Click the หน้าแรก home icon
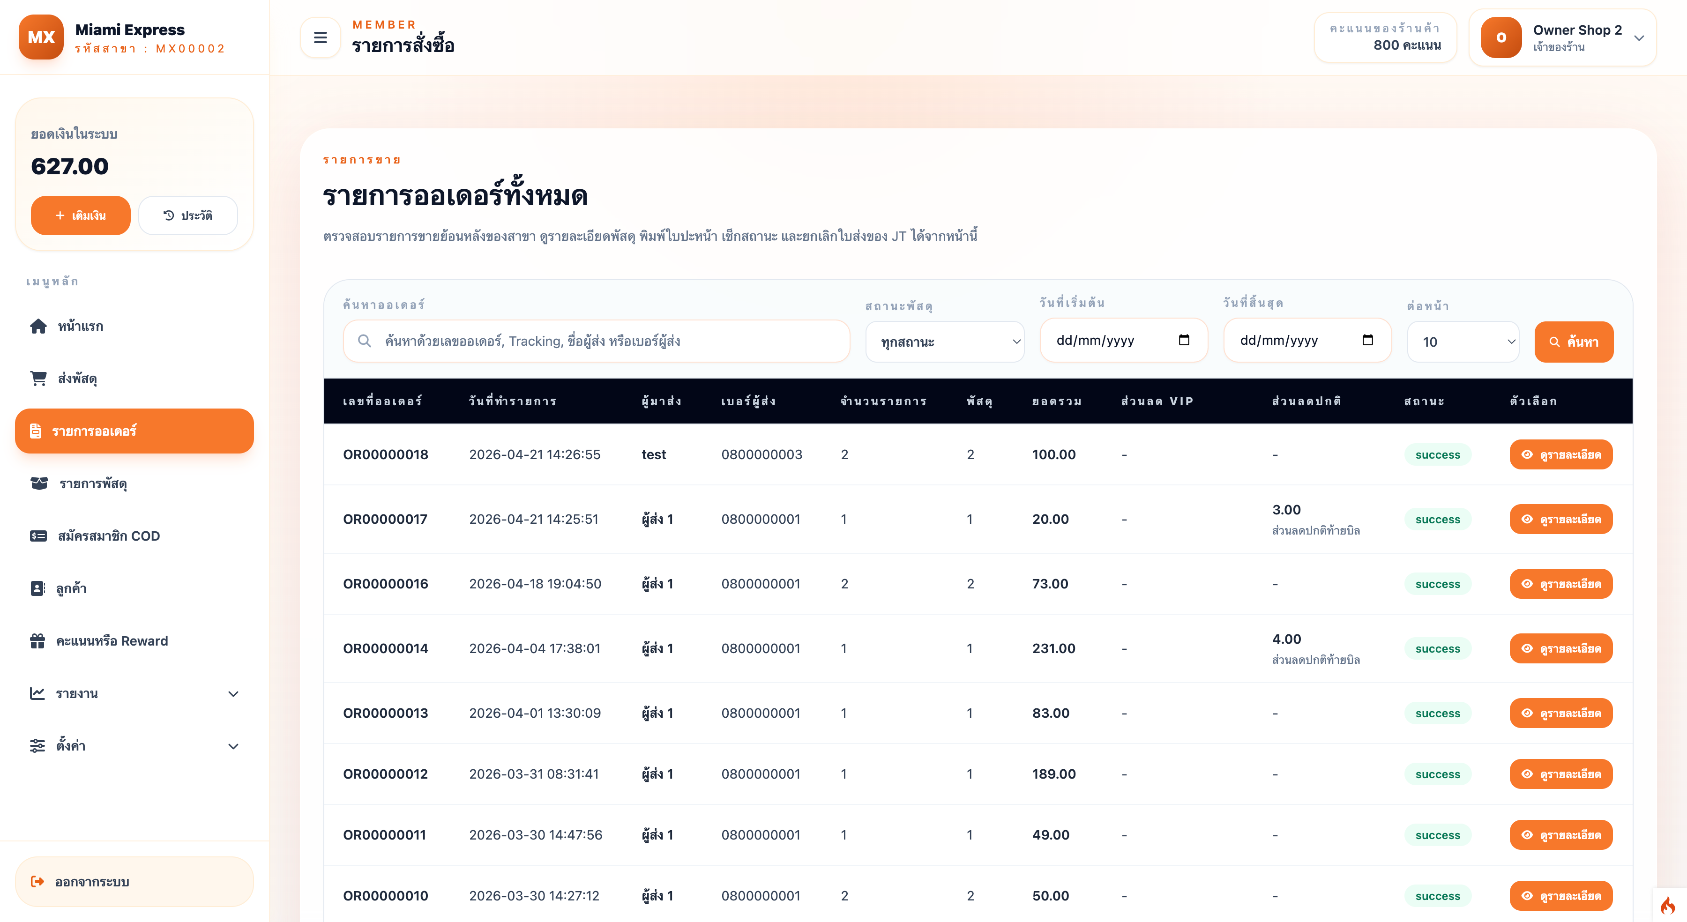 [37, 326]
